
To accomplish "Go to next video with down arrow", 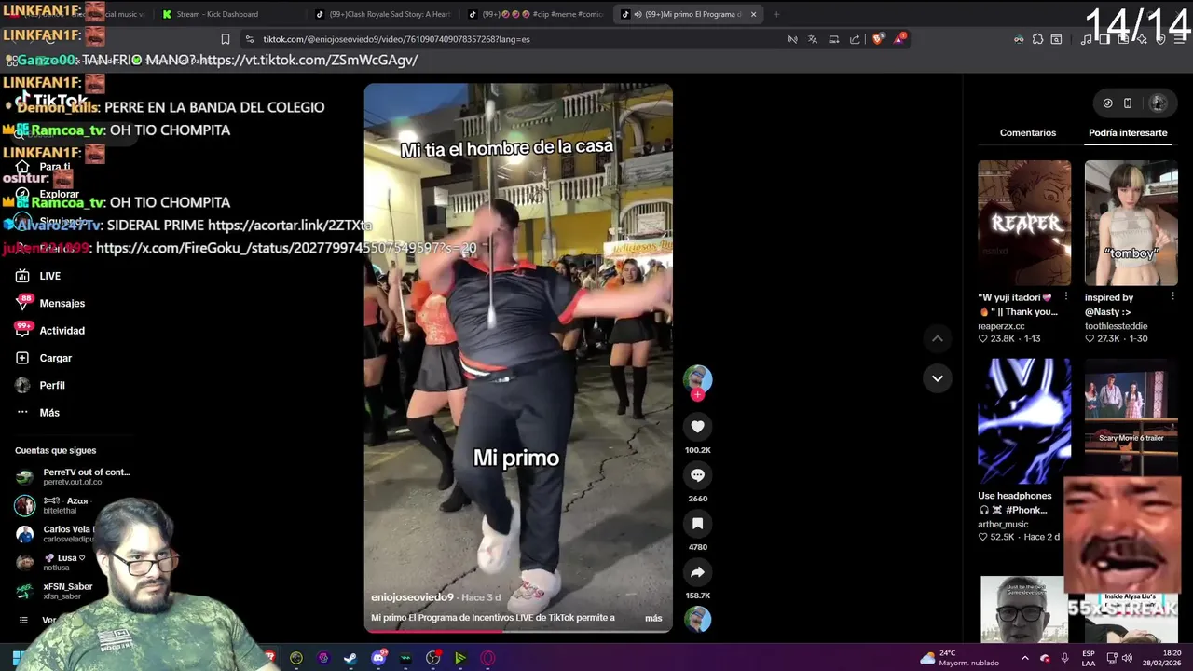I will click(937, 377).
